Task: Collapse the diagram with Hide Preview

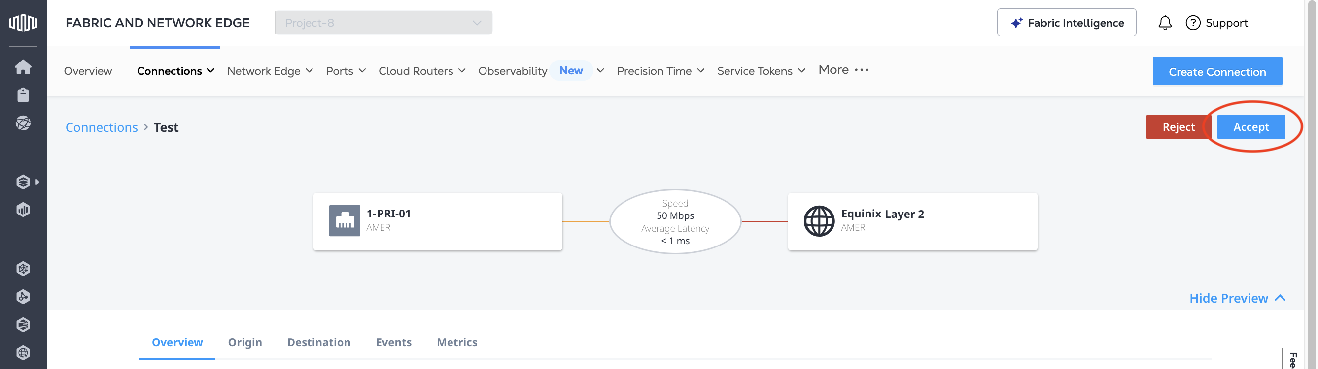Action: tap(1237, 298)
